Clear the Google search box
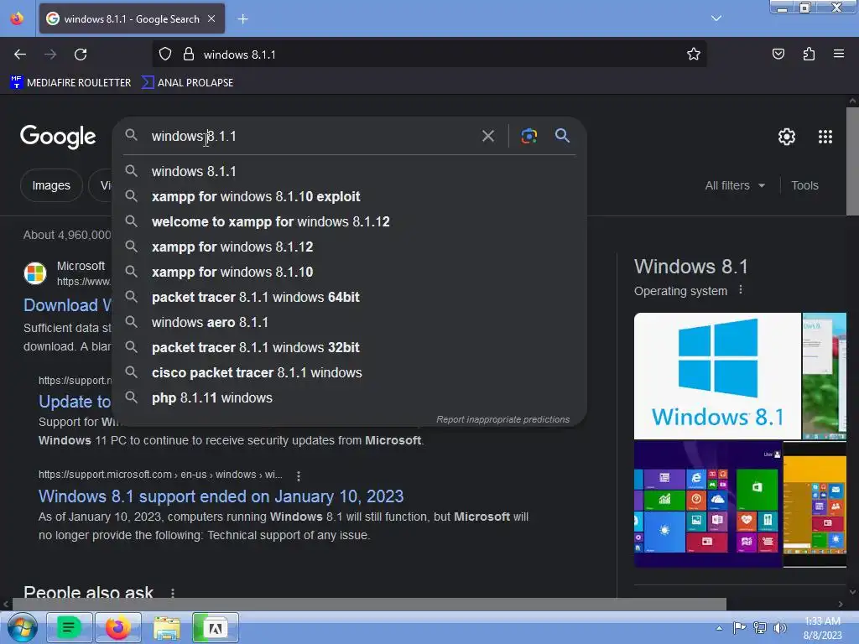The image size is (859, 644). point(488,136)
